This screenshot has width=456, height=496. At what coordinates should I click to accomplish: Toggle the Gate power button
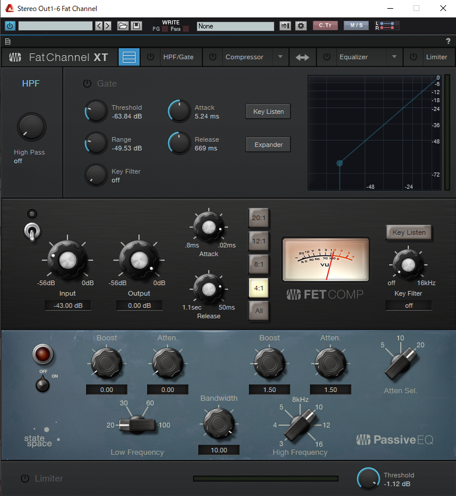click(87, 84)
